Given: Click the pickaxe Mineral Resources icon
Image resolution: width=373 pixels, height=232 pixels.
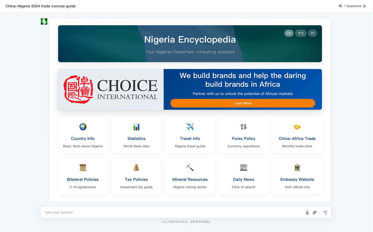Looking at the screenshot, I should coord(190,168).
